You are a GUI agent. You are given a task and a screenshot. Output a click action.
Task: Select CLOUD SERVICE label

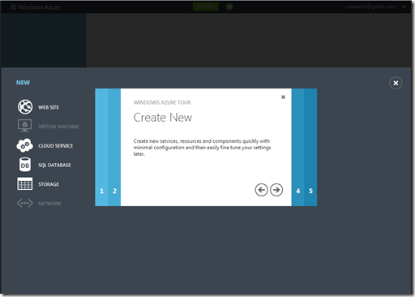point(55,146)
